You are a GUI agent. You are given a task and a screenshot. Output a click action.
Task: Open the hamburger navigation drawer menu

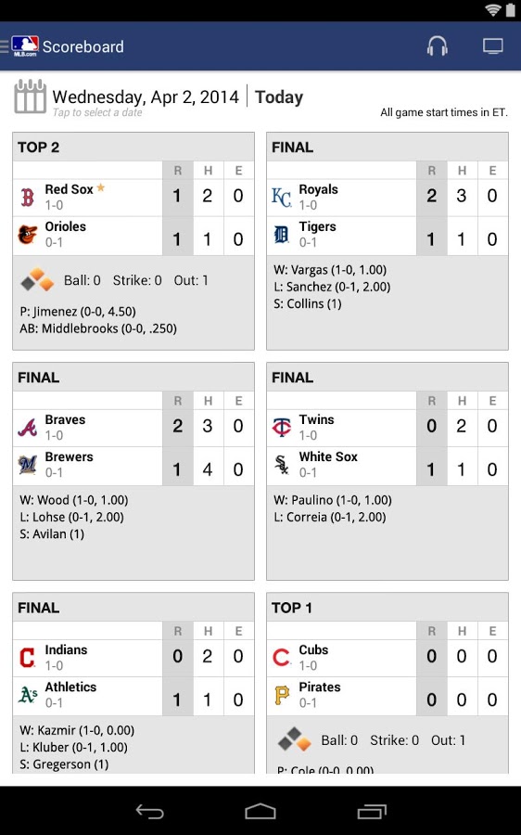5,46
